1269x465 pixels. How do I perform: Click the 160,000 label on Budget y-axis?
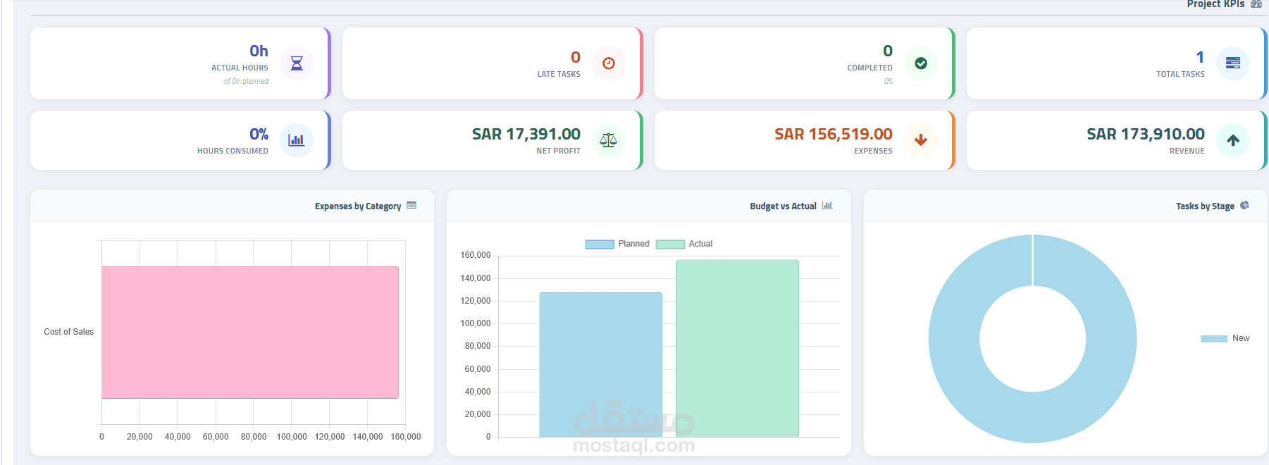(x=476, y=255)
